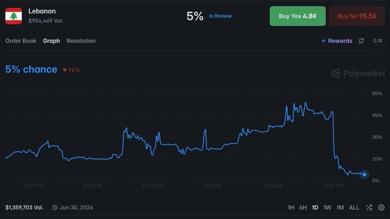Viewport: 390px width, 219px height.
Task: Select the Graph tab
Action: coord(52,41)
